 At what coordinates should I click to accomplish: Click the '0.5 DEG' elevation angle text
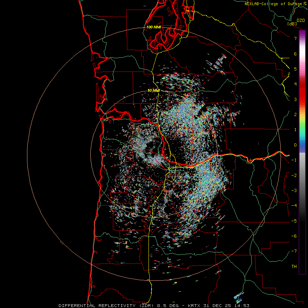168,306
